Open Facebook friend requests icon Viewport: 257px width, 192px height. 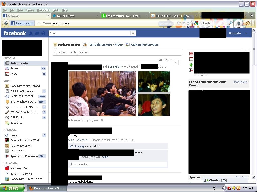(31, 33)
